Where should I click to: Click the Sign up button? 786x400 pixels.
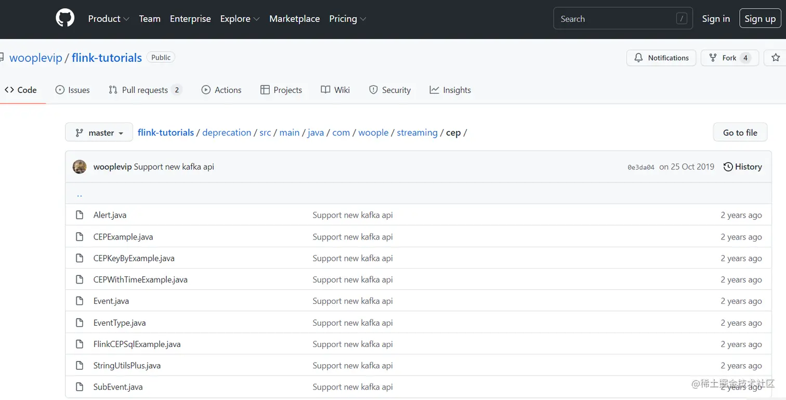[x=760, y=19]
